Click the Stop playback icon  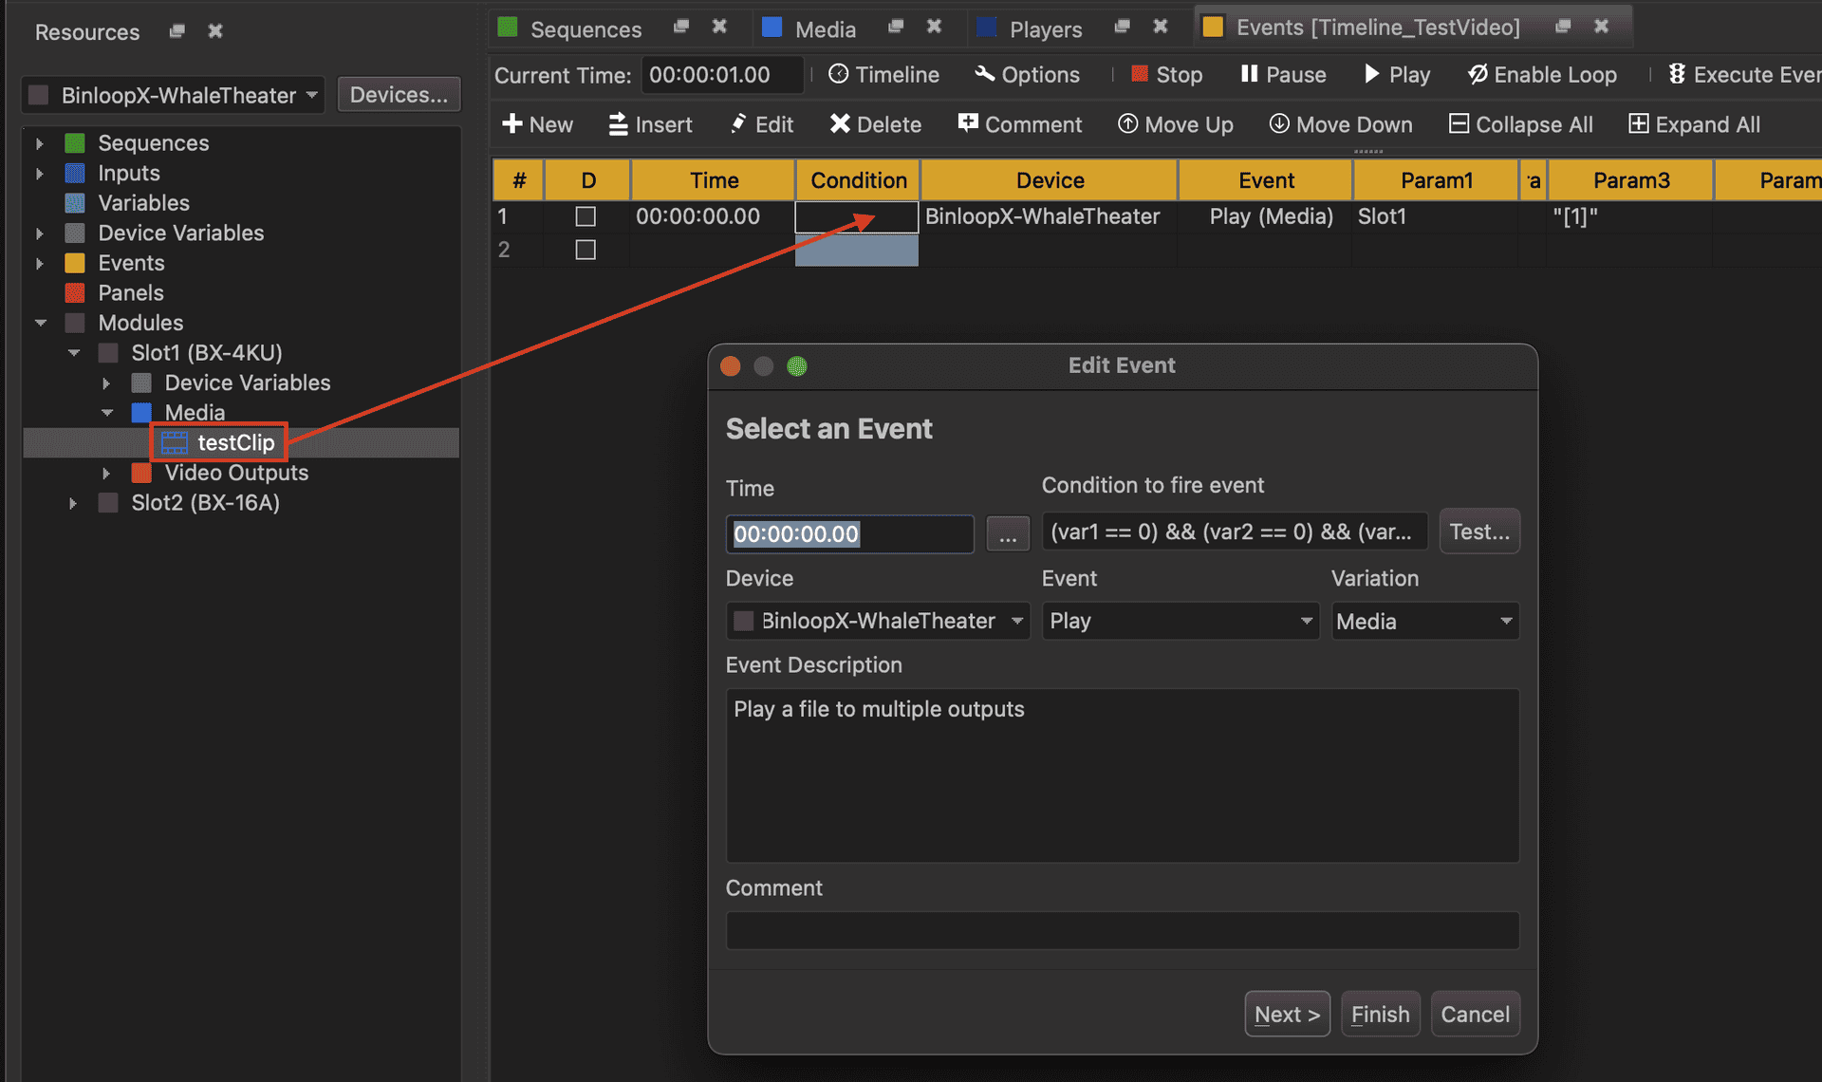click(x=1140, y=74)
